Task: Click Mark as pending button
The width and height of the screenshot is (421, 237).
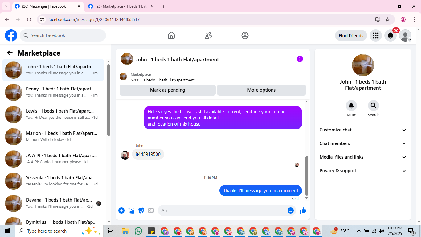Action: [x=168, y=90]
